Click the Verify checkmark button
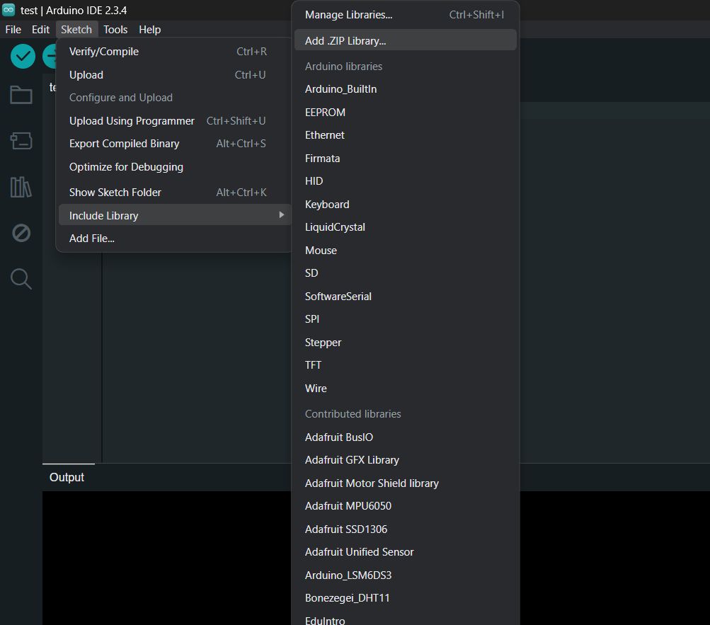 click(x=23, y=57)
